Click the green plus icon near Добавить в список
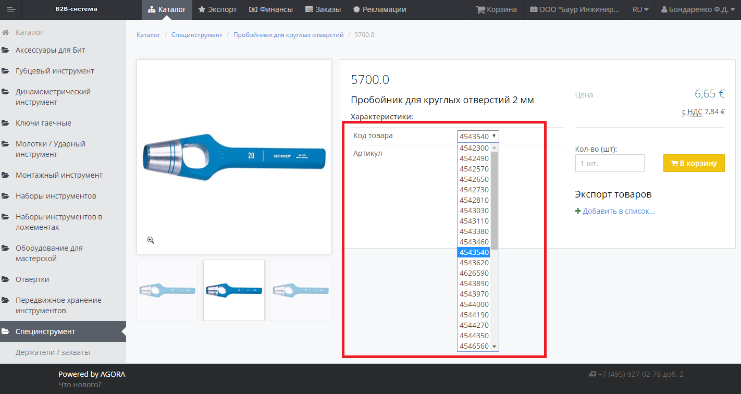 (577, 211)
